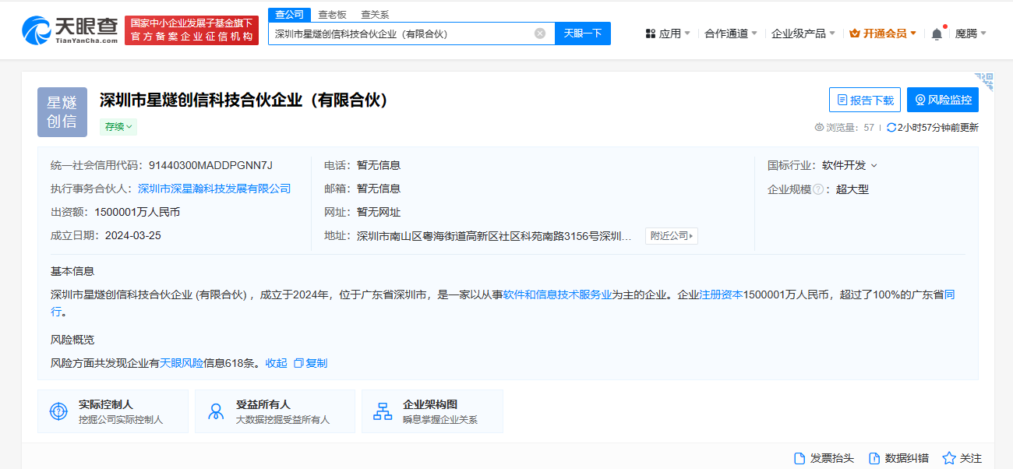Open the QR code corner icon
Image resolution: width=1013 pixels, height=469 pixels.
point(985,81)
